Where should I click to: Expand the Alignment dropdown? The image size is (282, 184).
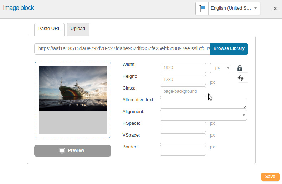pyautogui.click(x=203, y=115)
